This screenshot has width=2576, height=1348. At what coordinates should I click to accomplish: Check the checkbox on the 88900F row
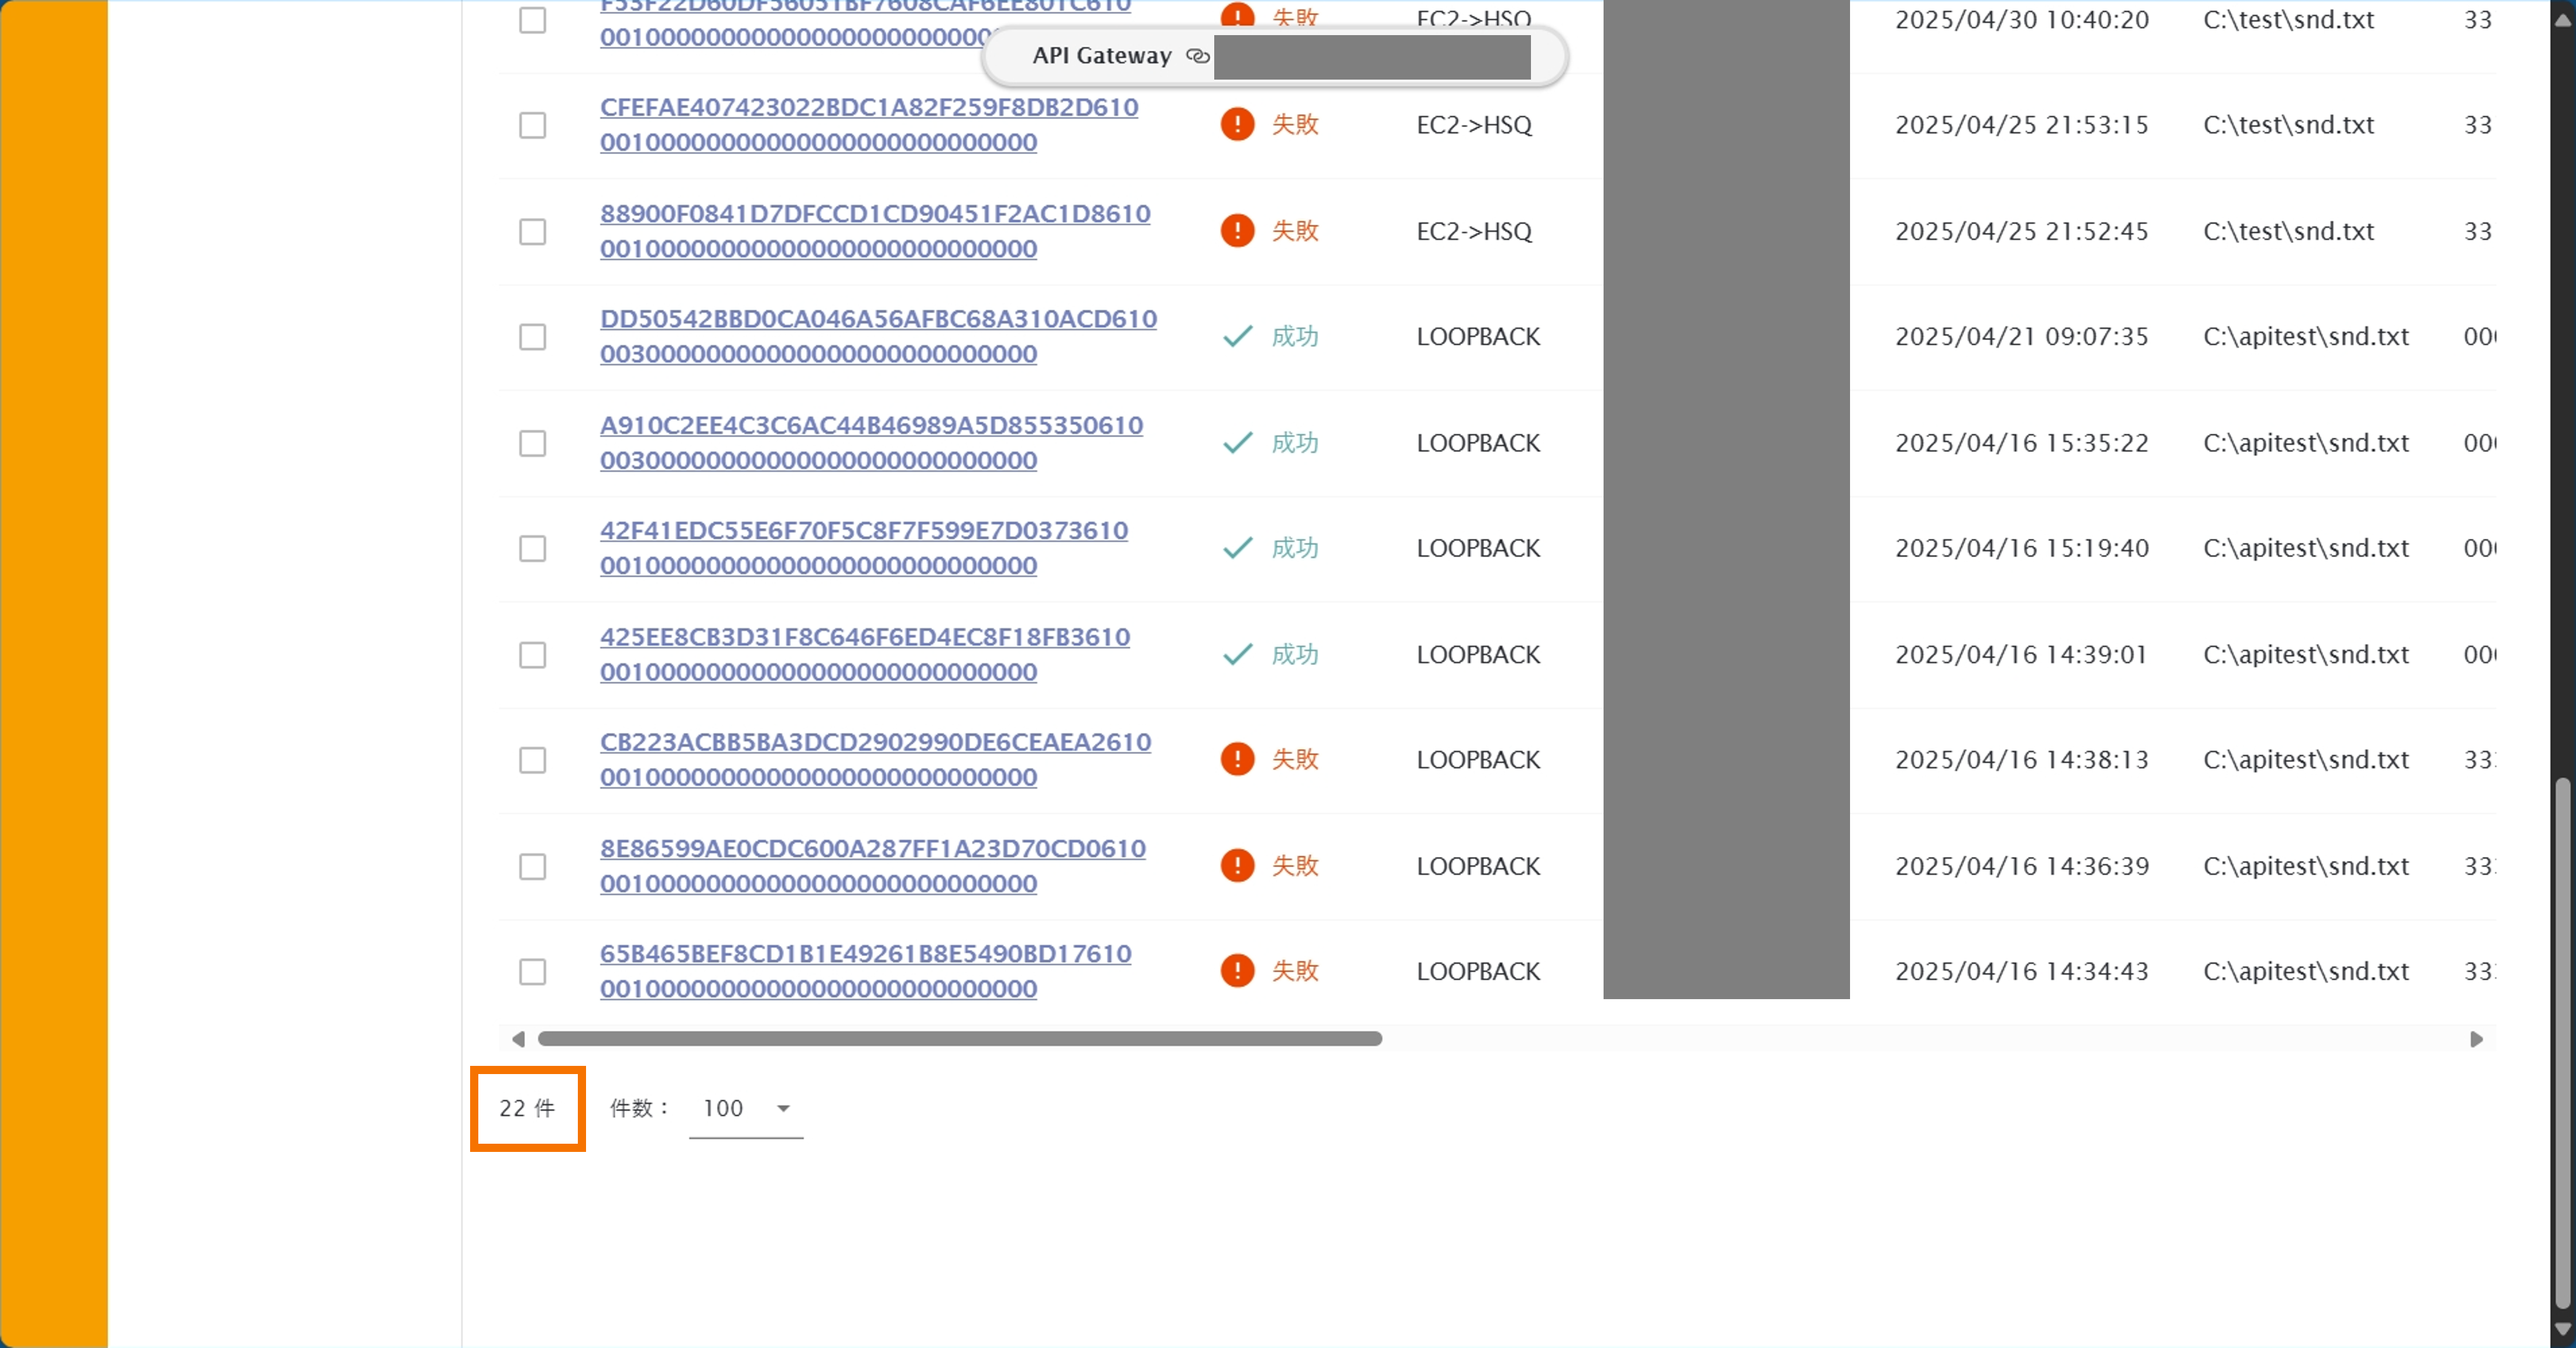[x=533, y=232]
